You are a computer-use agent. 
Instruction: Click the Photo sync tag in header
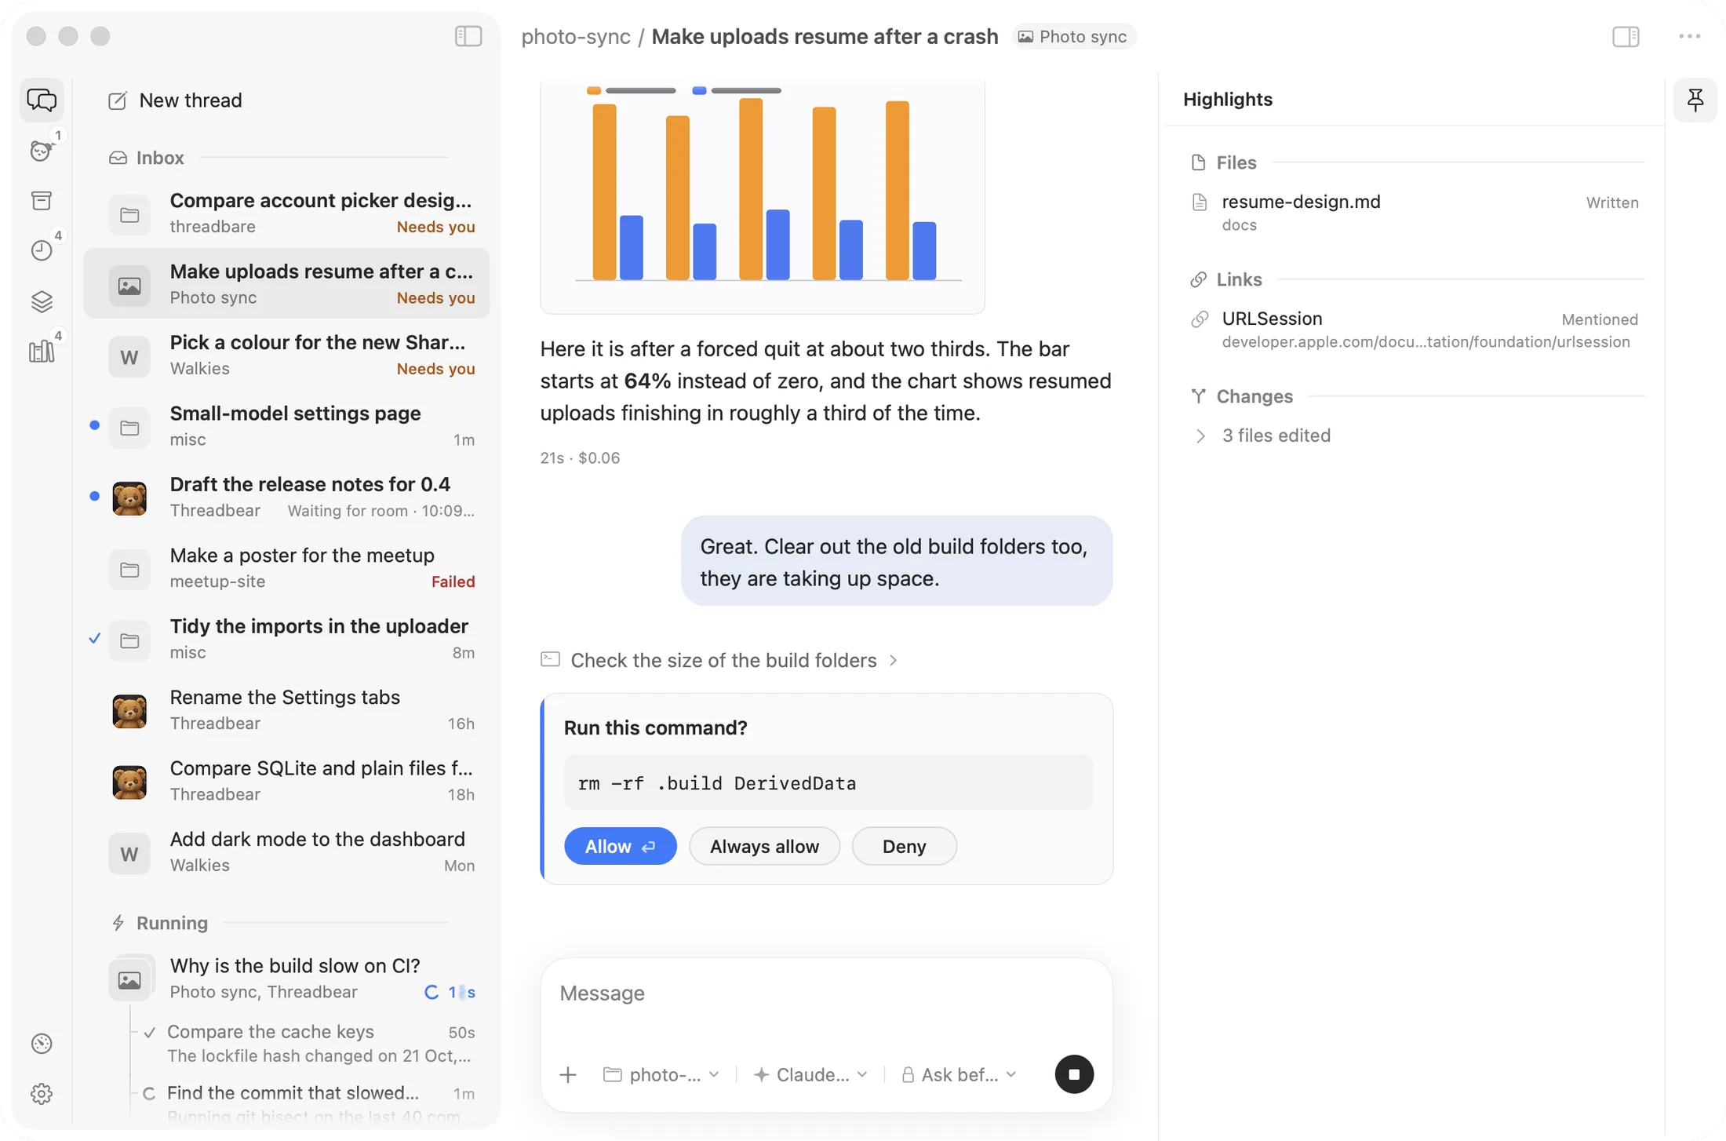pyautogui.click(x=1072, y=36)
